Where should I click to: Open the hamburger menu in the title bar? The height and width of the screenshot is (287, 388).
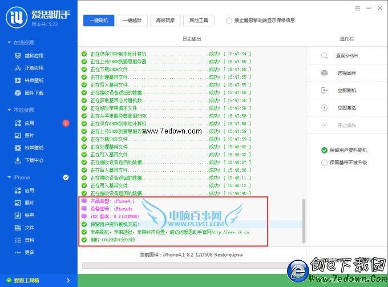pos(357,8)
